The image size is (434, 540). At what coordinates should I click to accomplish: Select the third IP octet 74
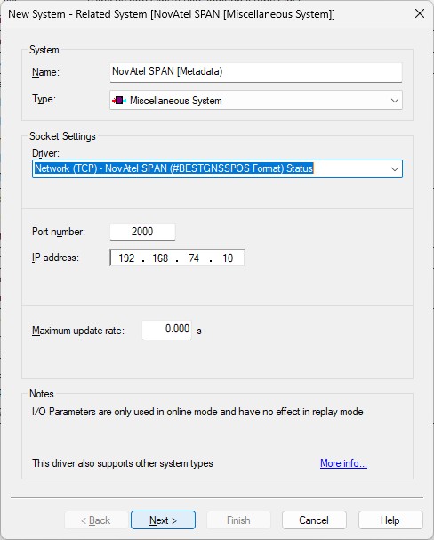pos(194,258)
